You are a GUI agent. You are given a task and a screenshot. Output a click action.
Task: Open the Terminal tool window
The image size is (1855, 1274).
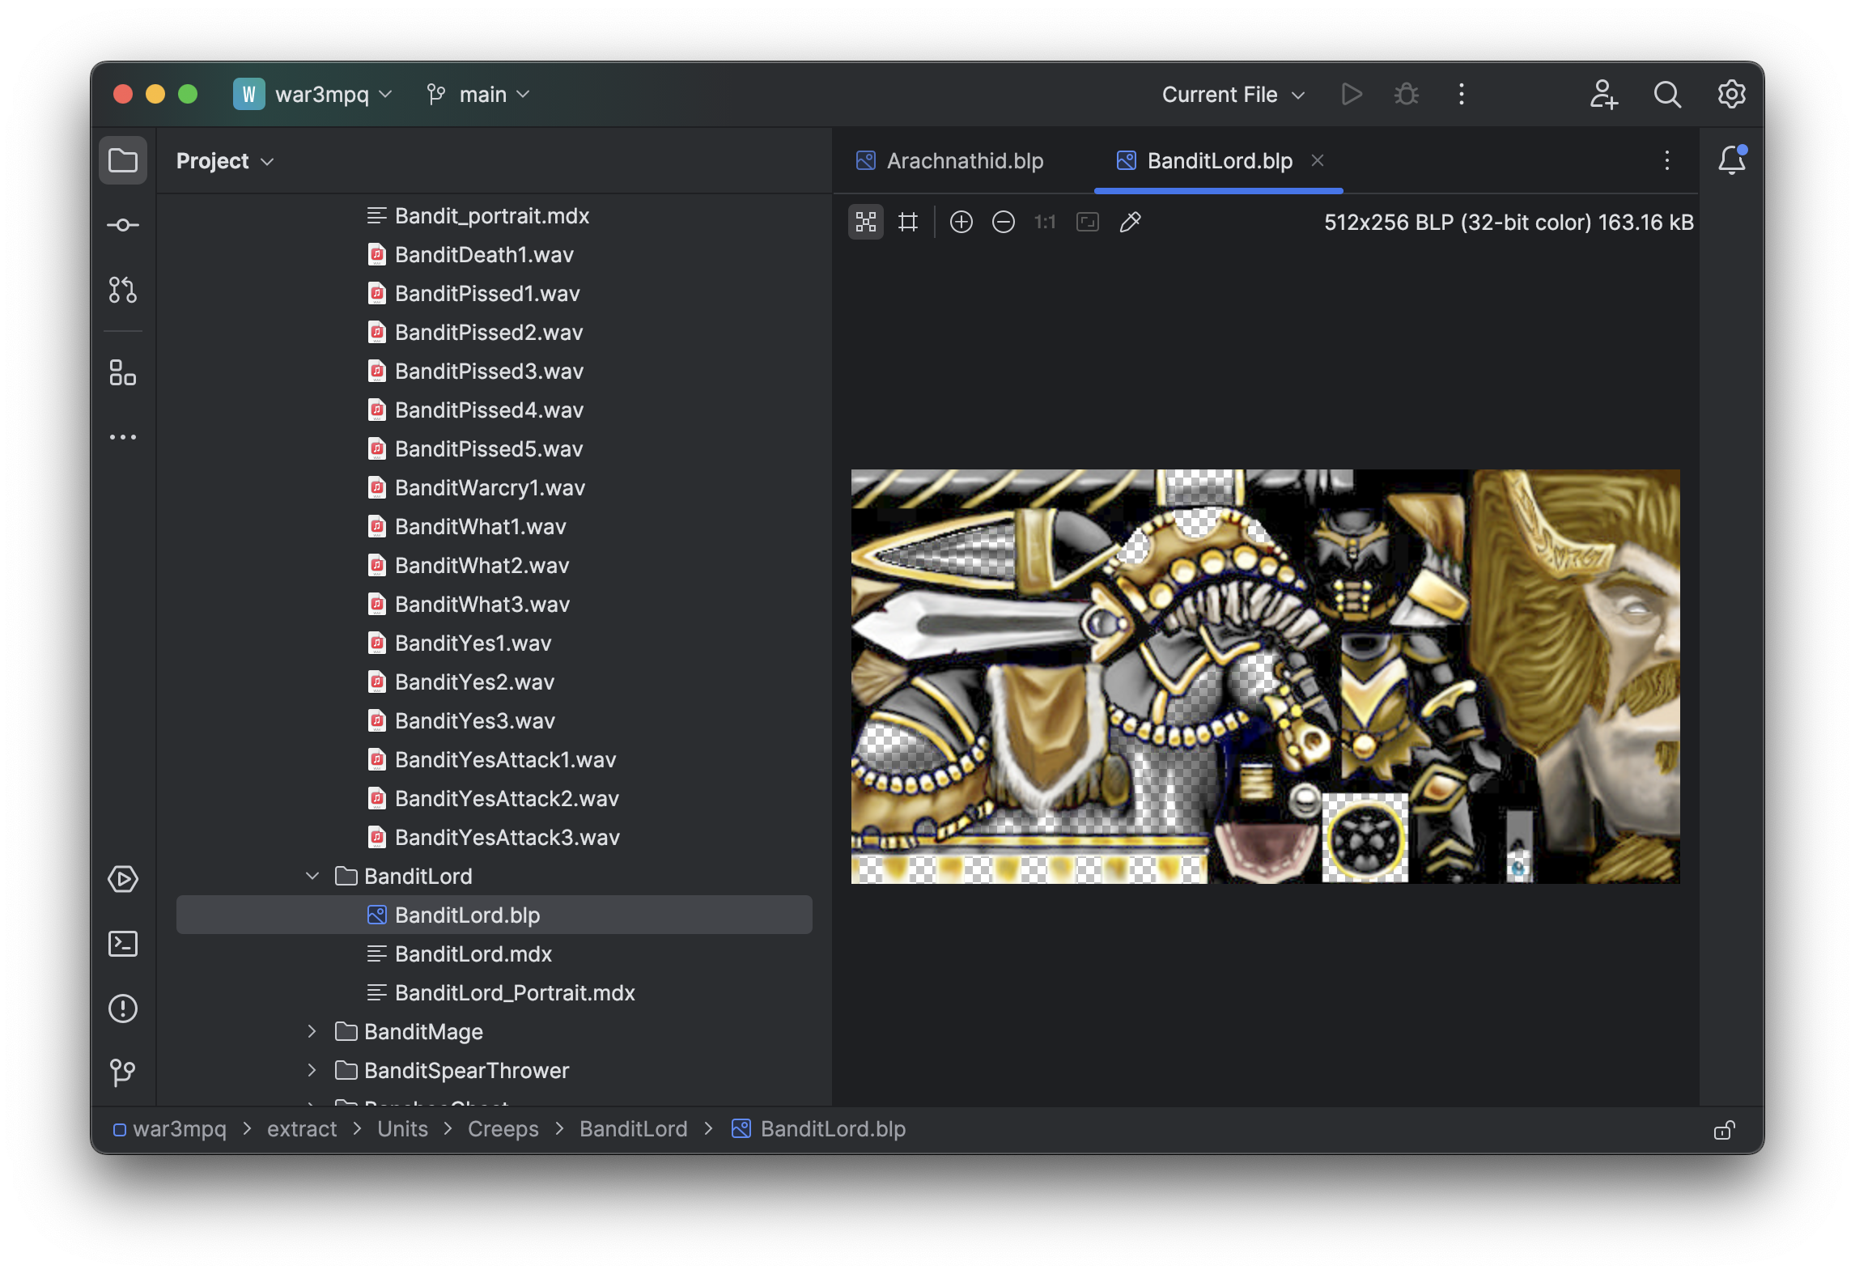pyautogui.click(x=123, y=944)
